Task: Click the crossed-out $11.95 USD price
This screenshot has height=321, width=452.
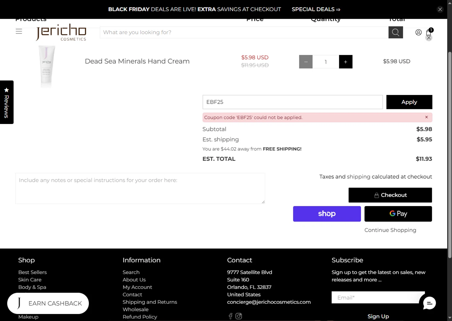Action: tap(255, 65)
